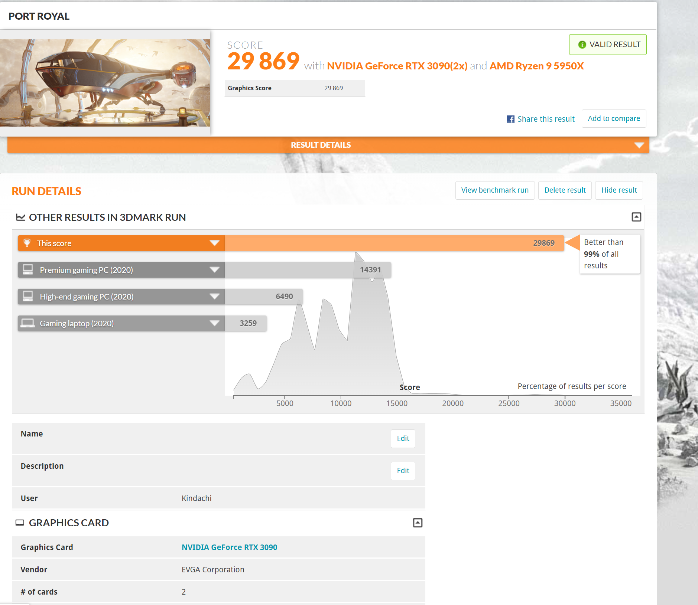The height and width of the screenshot is (605, 698).
Task: Click the user name Kindachi
Action: (197, 498)
